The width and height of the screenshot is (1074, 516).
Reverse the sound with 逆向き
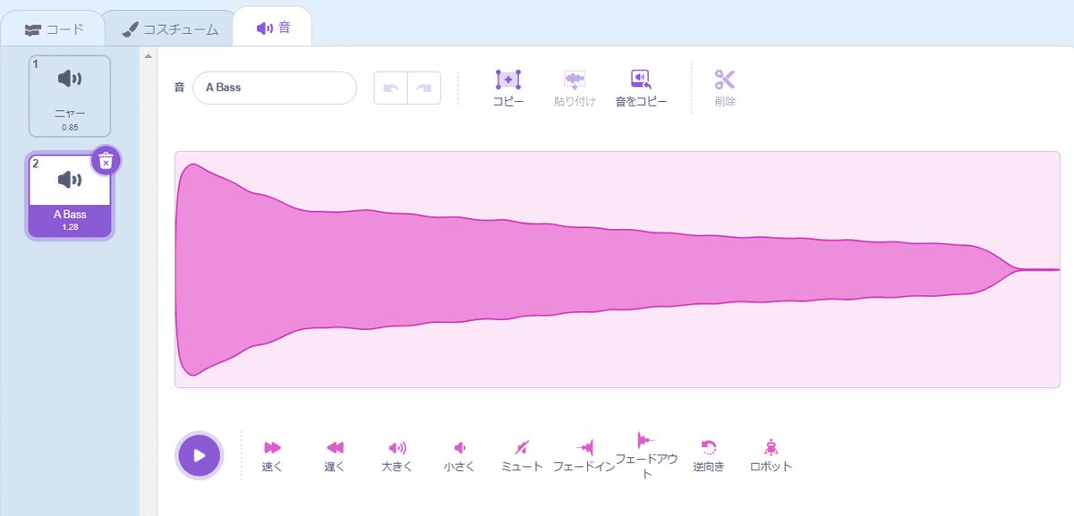pyautogui.click(x=710, y=454)
